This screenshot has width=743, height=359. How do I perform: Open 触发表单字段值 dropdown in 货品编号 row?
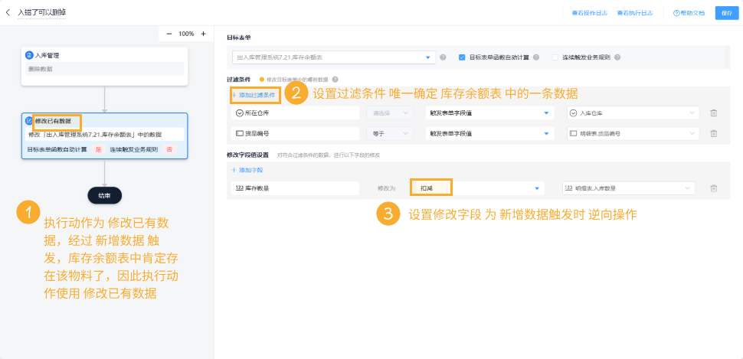coord(489,133)
